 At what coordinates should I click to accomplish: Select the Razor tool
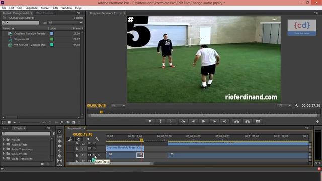(59, 156)
